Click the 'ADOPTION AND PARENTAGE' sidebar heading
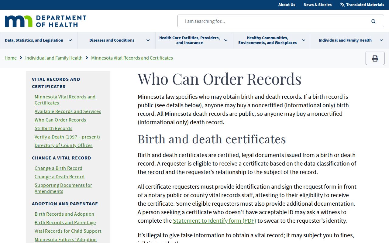Screen dimensions: 389x243 click(x=65, y=204)
